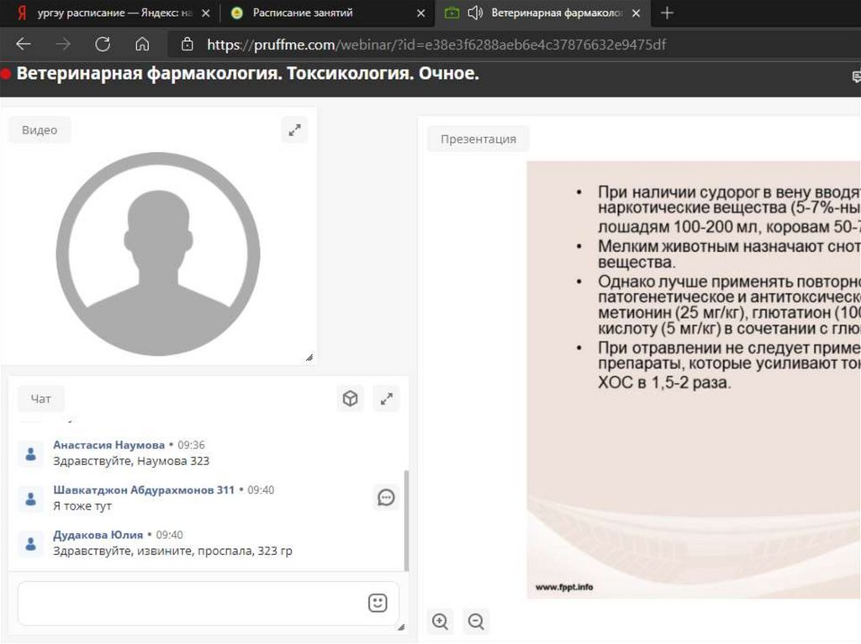Navigate back in the browser
This screenshot has width=861, height=644.
click(24, 45)
